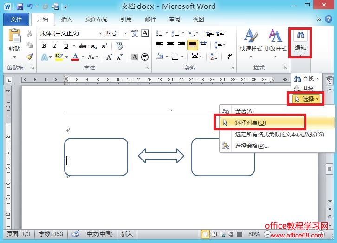Open the Borders dropdown arrow
Screen dimensions: 337x243
click(182, 57)
